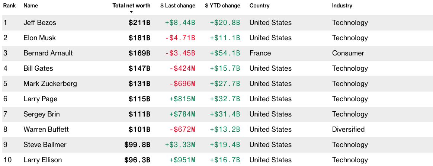Sort by Total net worth column header
433x166 pixels.
(131, 6)
